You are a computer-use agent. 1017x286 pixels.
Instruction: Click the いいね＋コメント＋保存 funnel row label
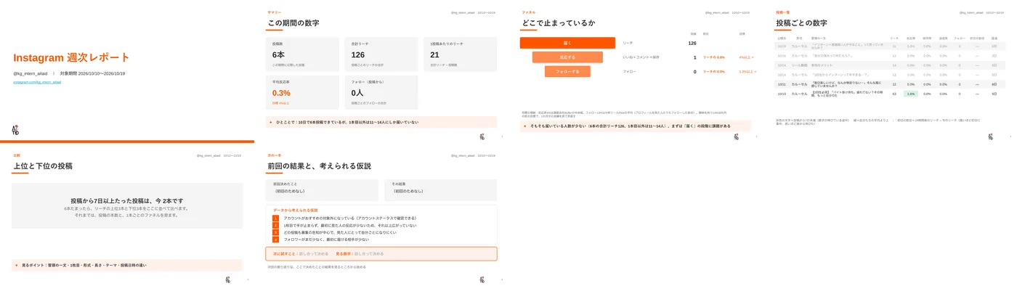(641, 57)
